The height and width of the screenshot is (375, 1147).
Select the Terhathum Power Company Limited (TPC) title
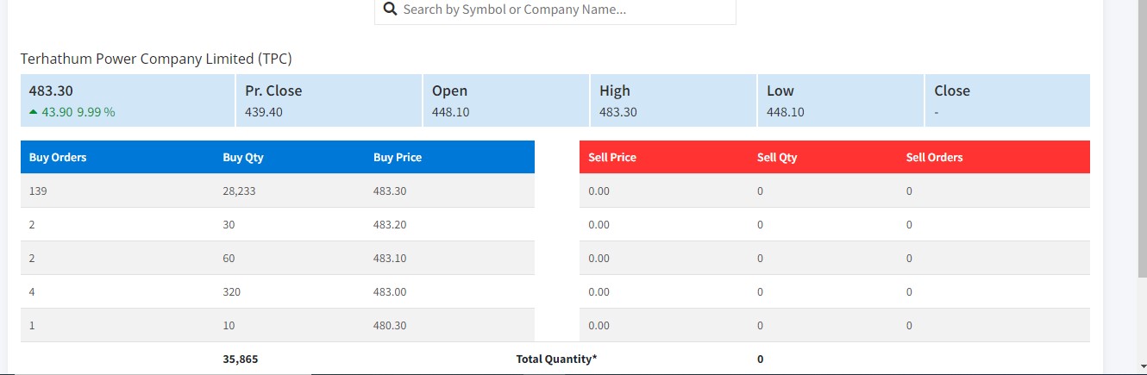coord(156,59)
